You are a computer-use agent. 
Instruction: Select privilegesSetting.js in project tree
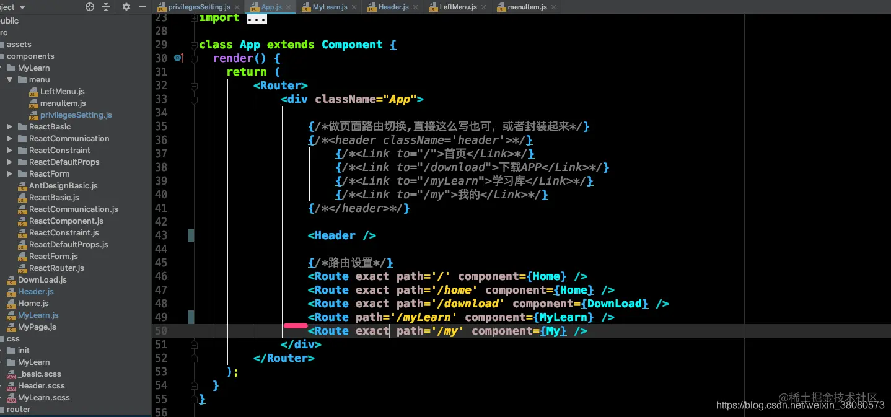(x=76, y=115)
